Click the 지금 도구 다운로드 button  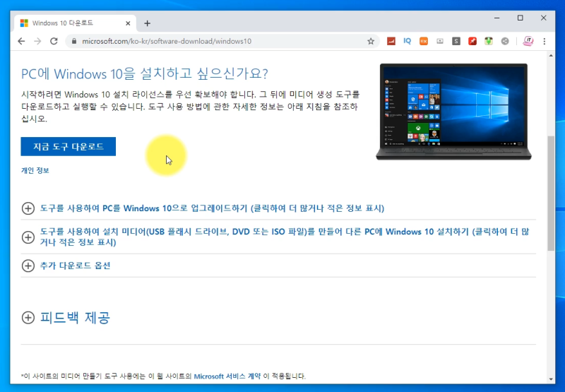[68, 146]
